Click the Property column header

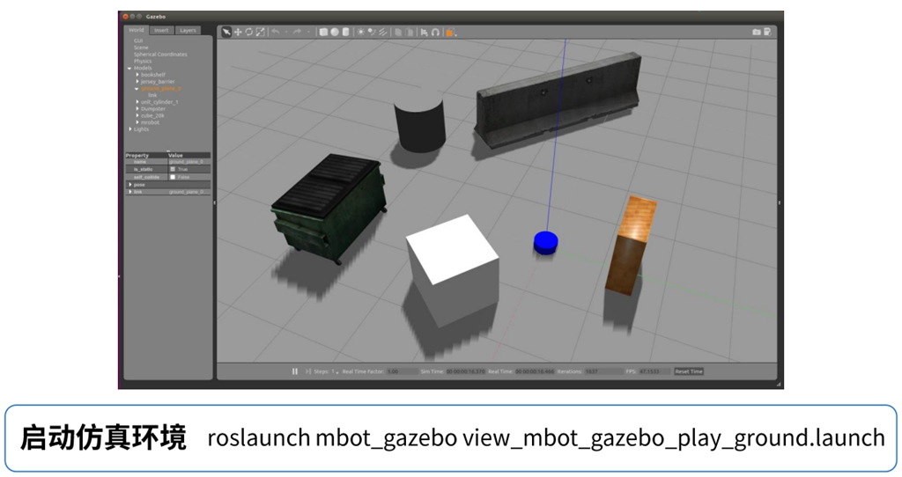(137, 155)
